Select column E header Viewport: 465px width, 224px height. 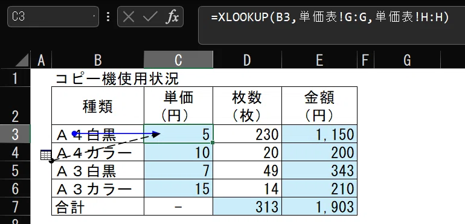319,60
